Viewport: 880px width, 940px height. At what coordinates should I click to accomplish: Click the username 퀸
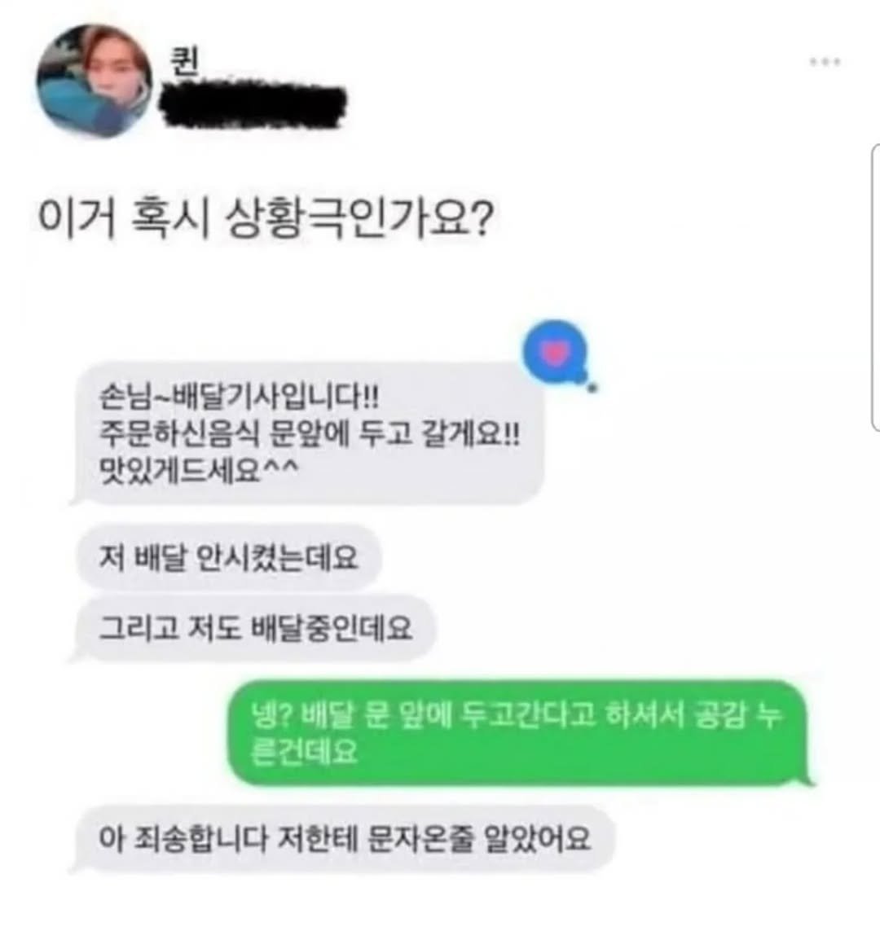(x=184, y=63)
